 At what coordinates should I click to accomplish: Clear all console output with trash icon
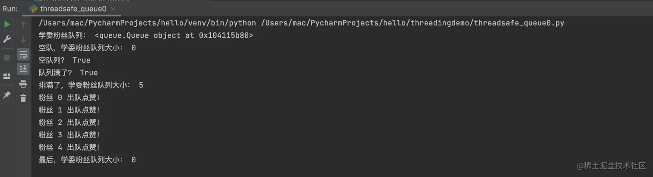point(23,98)
